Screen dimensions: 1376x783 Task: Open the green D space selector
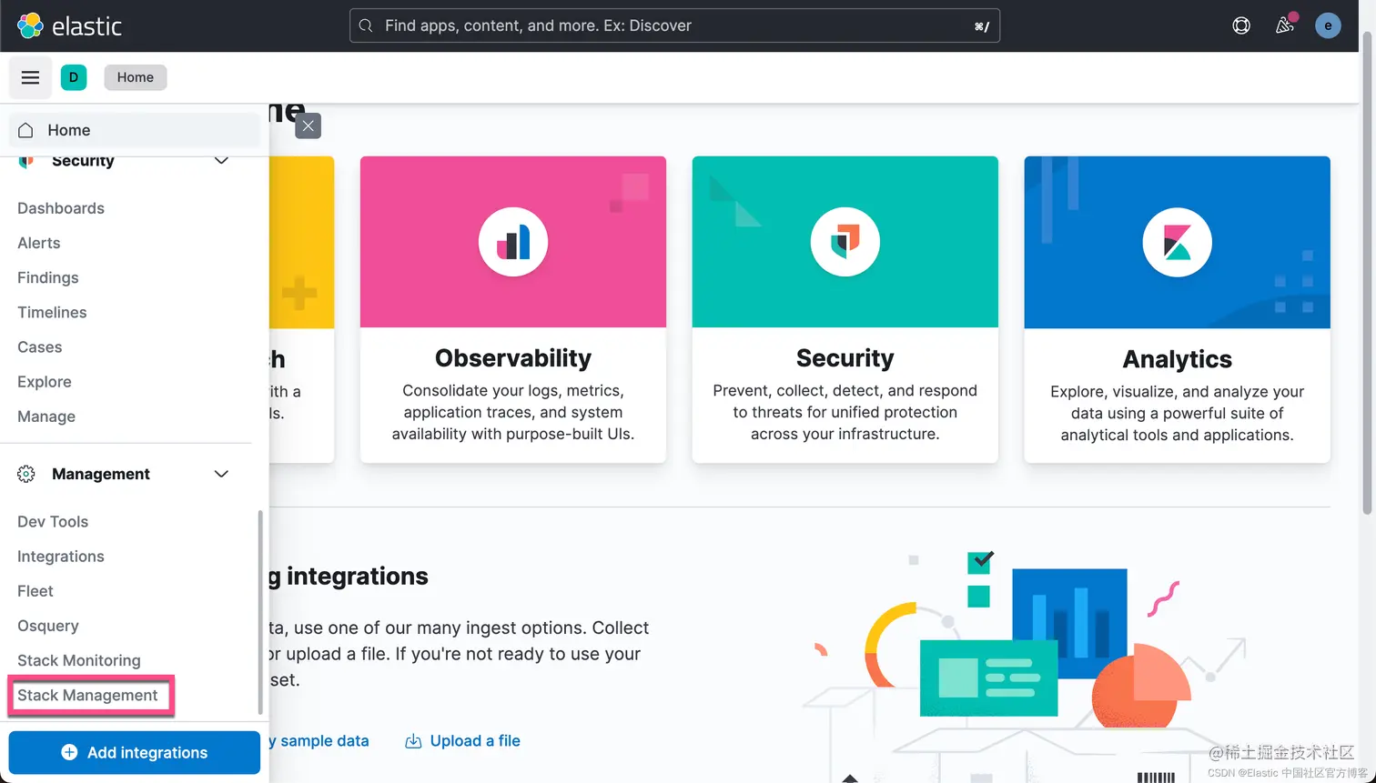pos(74,77)
